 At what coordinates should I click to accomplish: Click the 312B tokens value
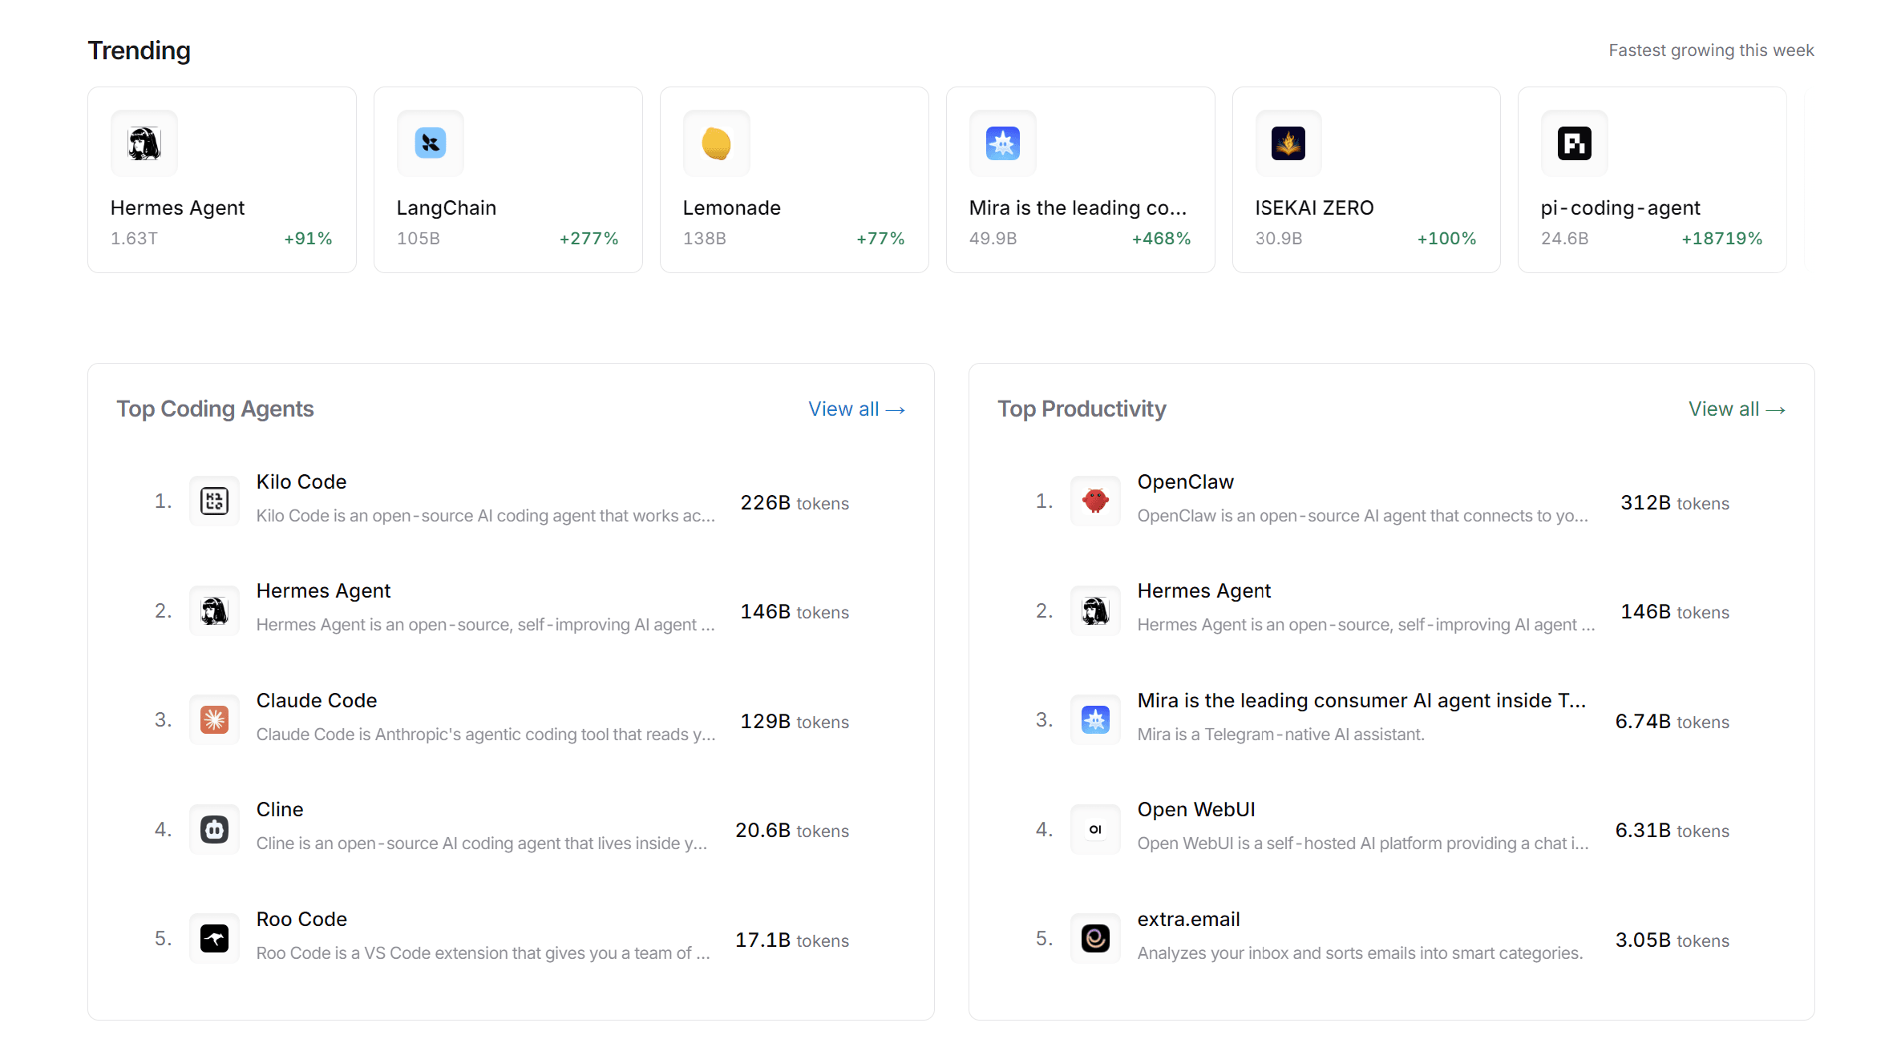1675,503
